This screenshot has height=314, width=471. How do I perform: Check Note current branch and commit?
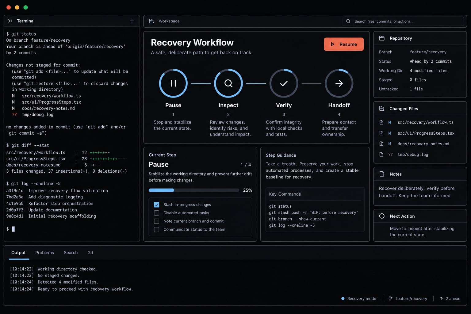point(156,221)
